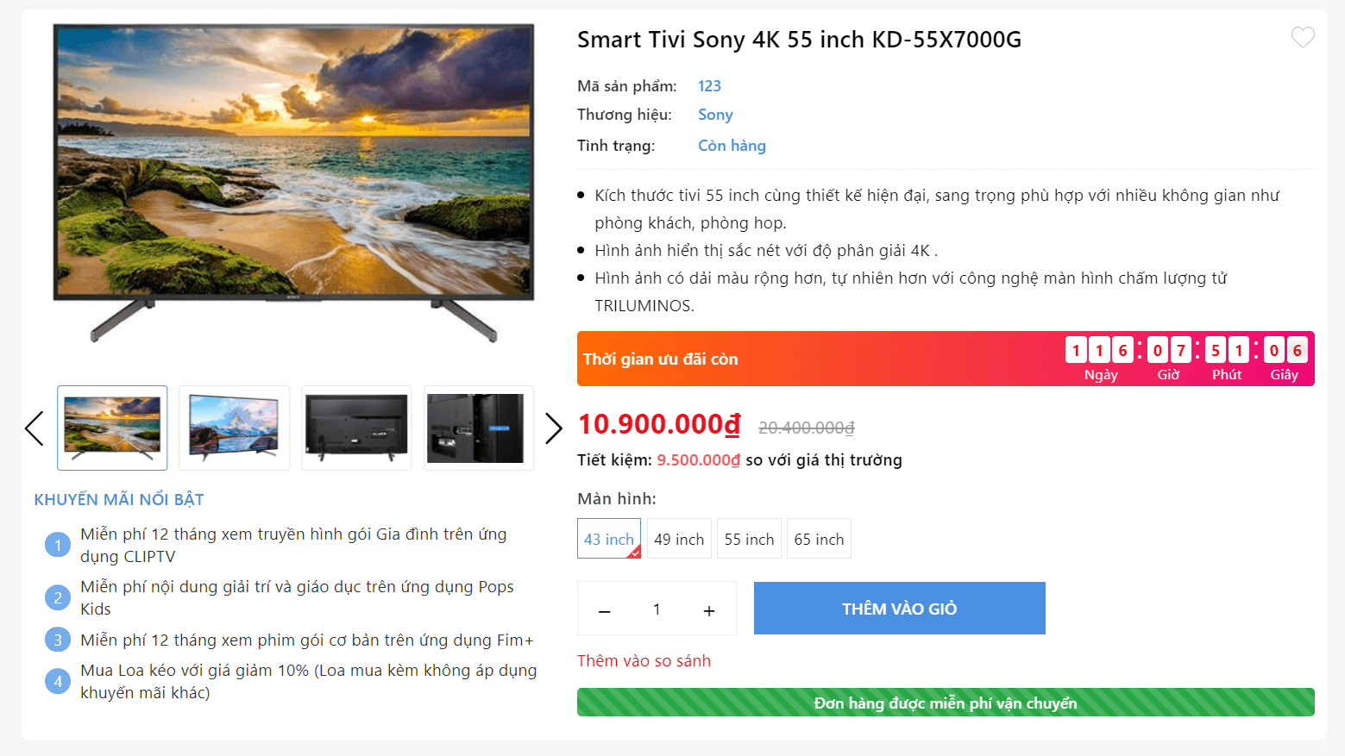The width and height of the screenshot is (1345, 756).
Task: Click the left arrow to view previous image
Action: tap(35, 428)
